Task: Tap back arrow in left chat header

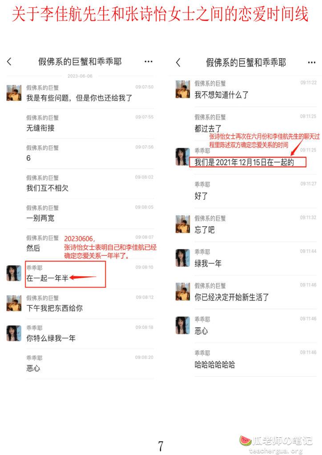Action: click(9, 61)
